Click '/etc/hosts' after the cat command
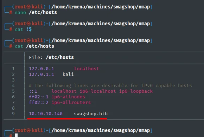The image size is (204, 137). coord(40,46)
